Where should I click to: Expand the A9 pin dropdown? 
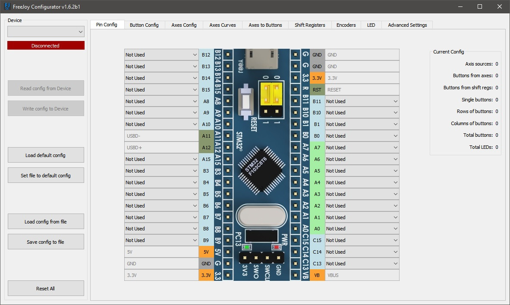coord(161,113)
